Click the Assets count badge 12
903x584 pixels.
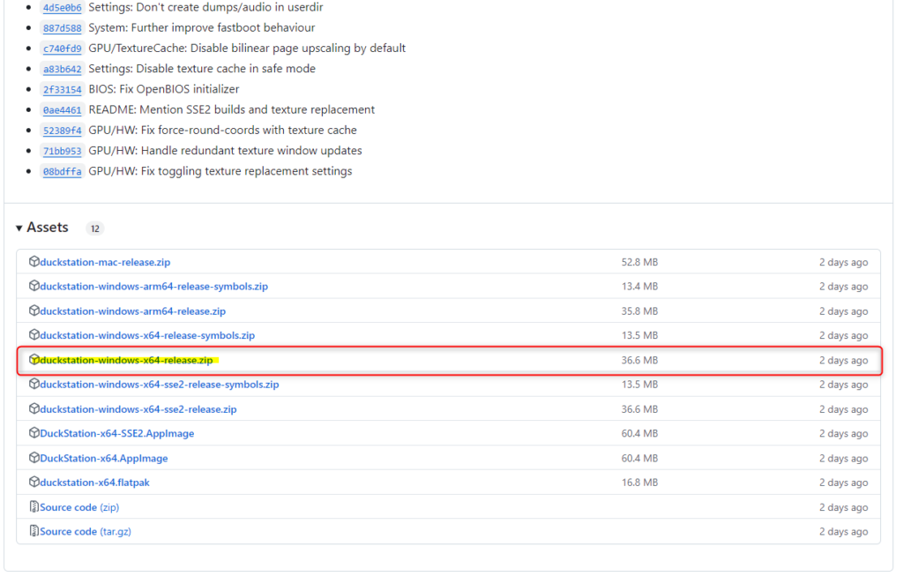pyautogui.click(x=95, y=228)
